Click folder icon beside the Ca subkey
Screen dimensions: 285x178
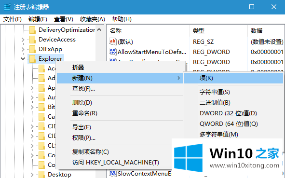(41, 117)
